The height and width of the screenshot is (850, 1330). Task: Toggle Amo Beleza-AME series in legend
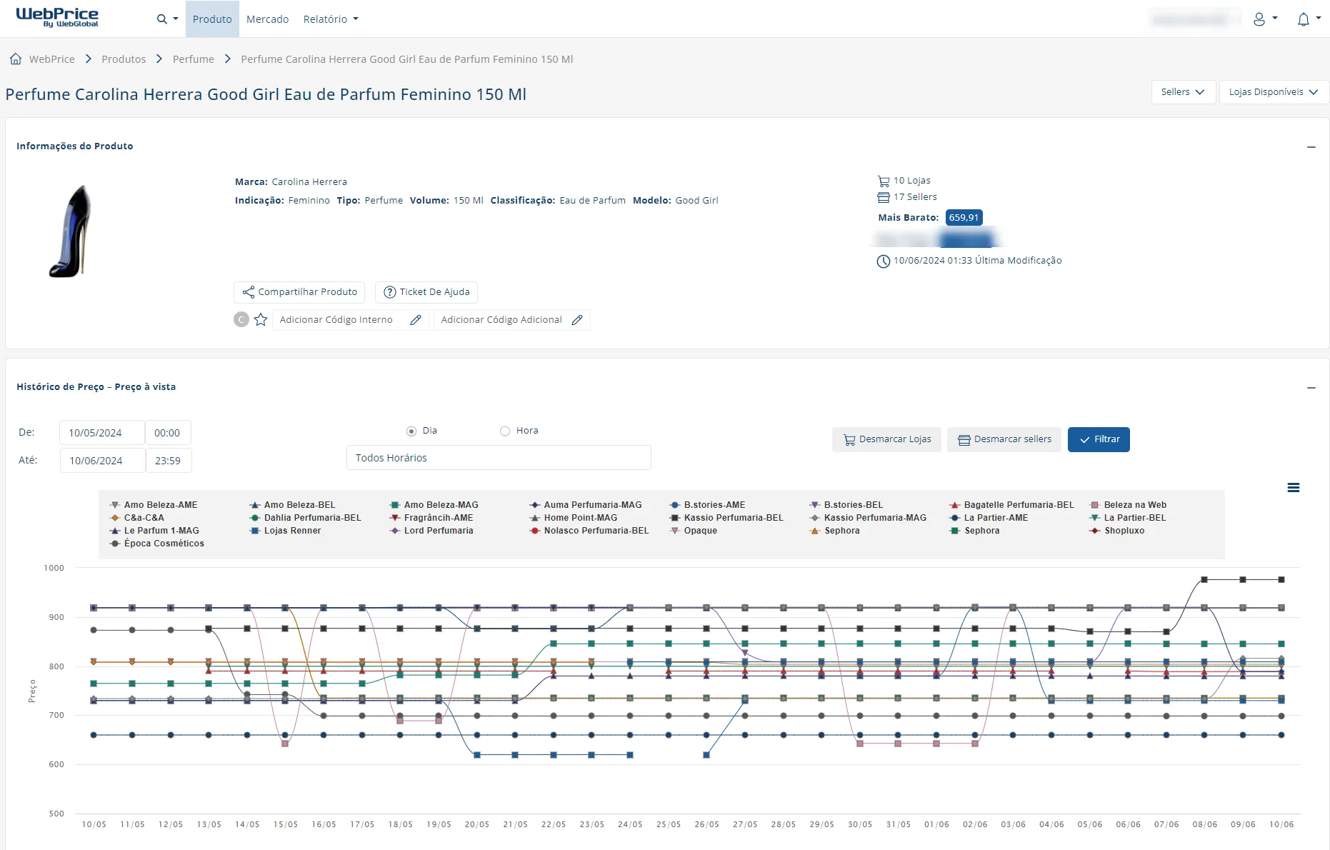click(x=154, y=505)
